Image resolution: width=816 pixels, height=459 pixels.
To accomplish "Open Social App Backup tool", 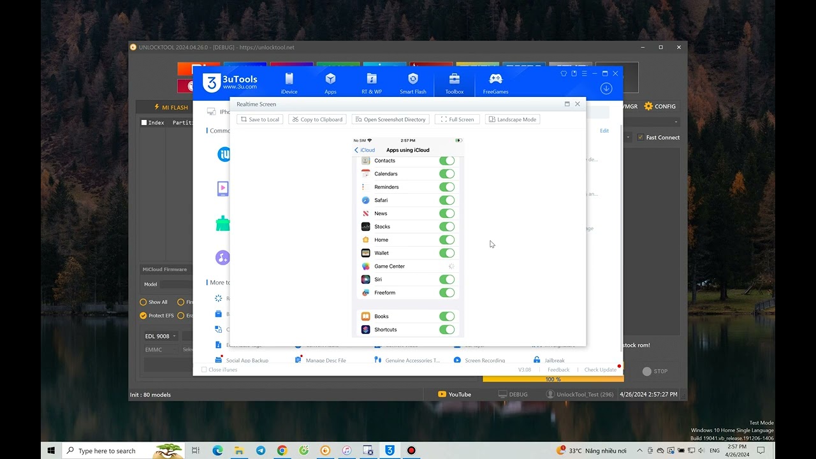I will [x=242, y=360].
